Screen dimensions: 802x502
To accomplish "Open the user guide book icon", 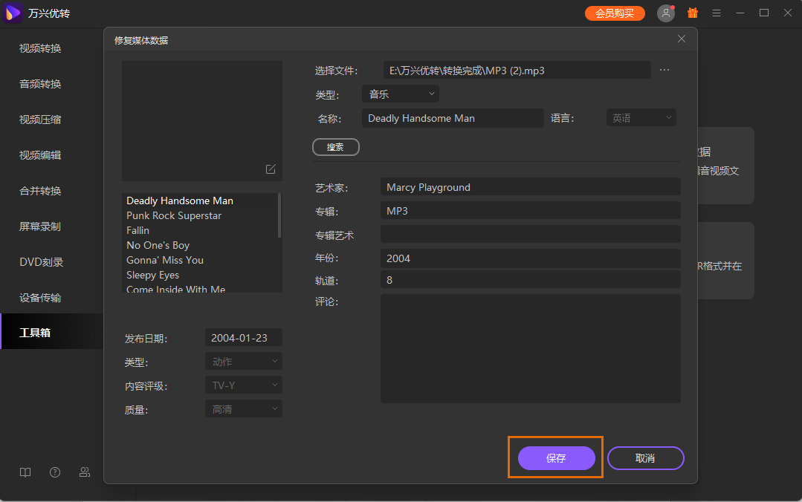I will point(25,472).
